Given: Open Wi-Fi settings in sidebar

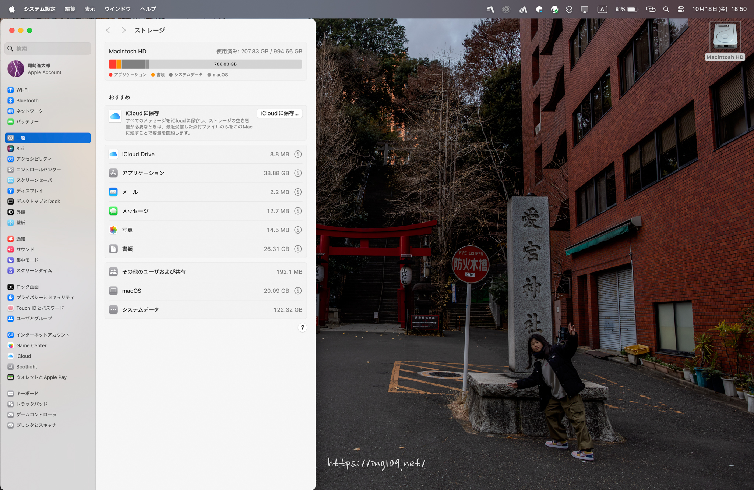Looking at the screenshot, I should [22, 90].
